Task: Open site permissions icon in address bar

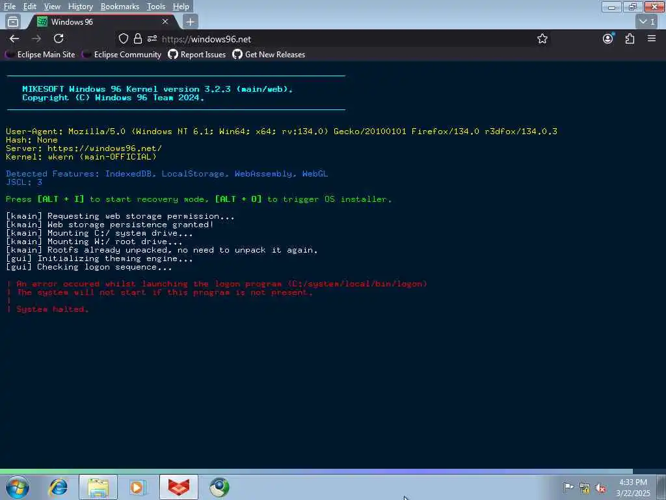Action: [x=152, y=38]
